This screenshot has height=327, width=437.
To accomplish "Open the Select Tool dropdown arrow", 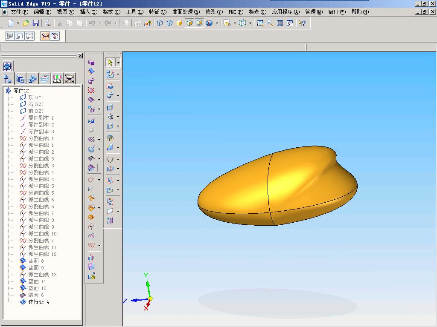I will coord(118,63).
